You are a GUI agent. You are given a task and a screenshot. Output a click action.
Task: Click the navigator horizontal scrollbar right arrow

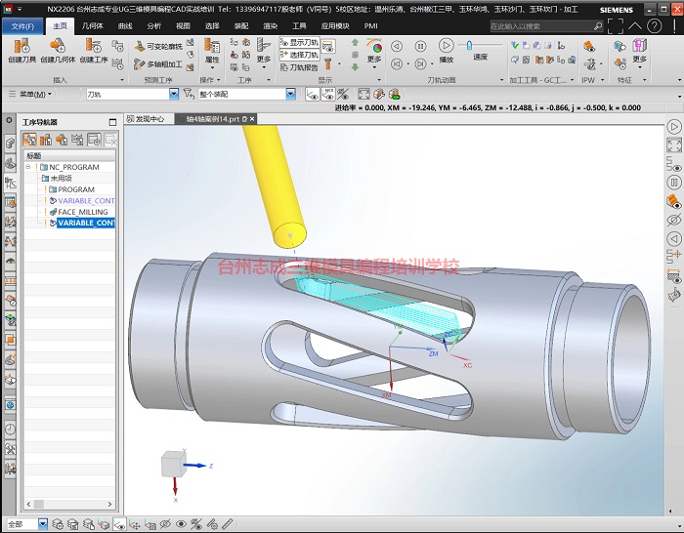click(109, 504)
